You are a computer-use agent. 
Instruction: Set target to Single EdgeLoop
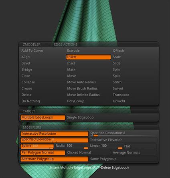[x=80, y=117]
